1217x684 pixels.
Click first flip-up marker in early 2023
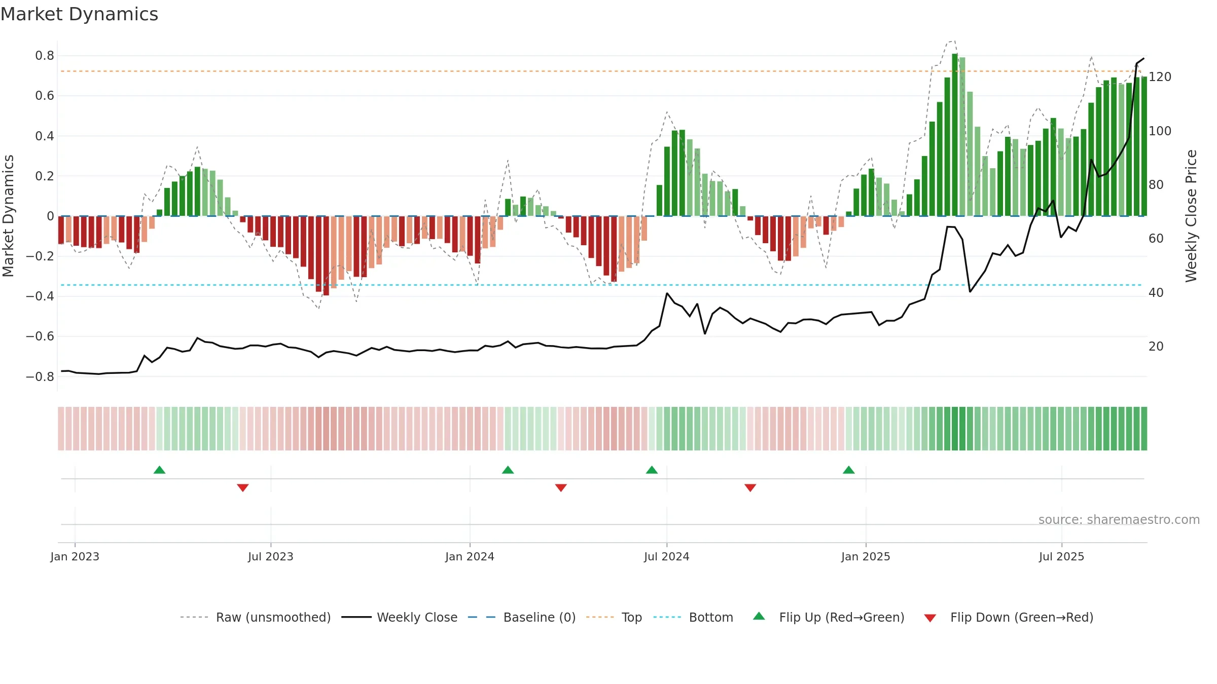(159, 470)
